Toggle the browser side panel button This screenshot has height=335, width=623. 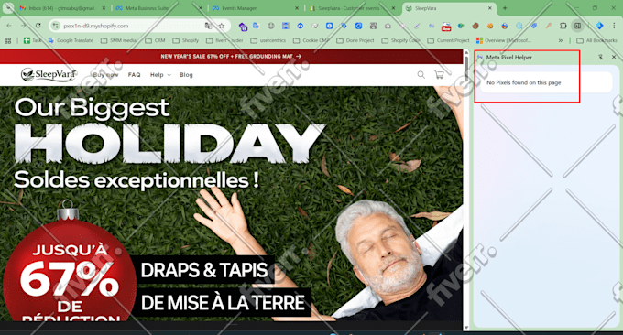point(578,26)
